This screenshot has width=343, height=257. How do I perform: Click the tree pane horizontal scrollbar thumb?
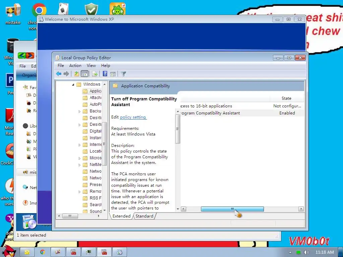tap(70, 216)
